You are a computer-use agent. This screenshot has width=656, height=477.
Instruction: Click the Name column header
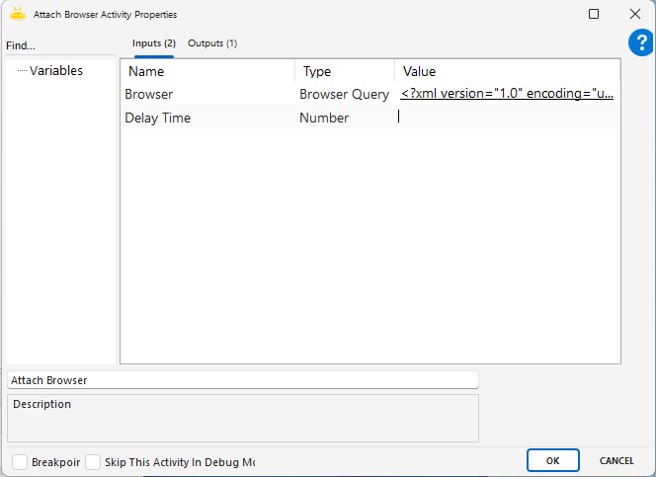[x=207, y=71]
